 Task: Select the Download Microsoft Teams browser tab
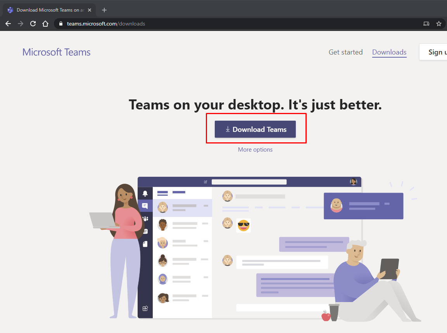(50, 10)
